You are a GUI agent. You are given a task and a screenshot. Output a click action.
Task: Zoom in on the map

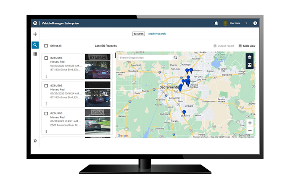[x=250, y=123]
